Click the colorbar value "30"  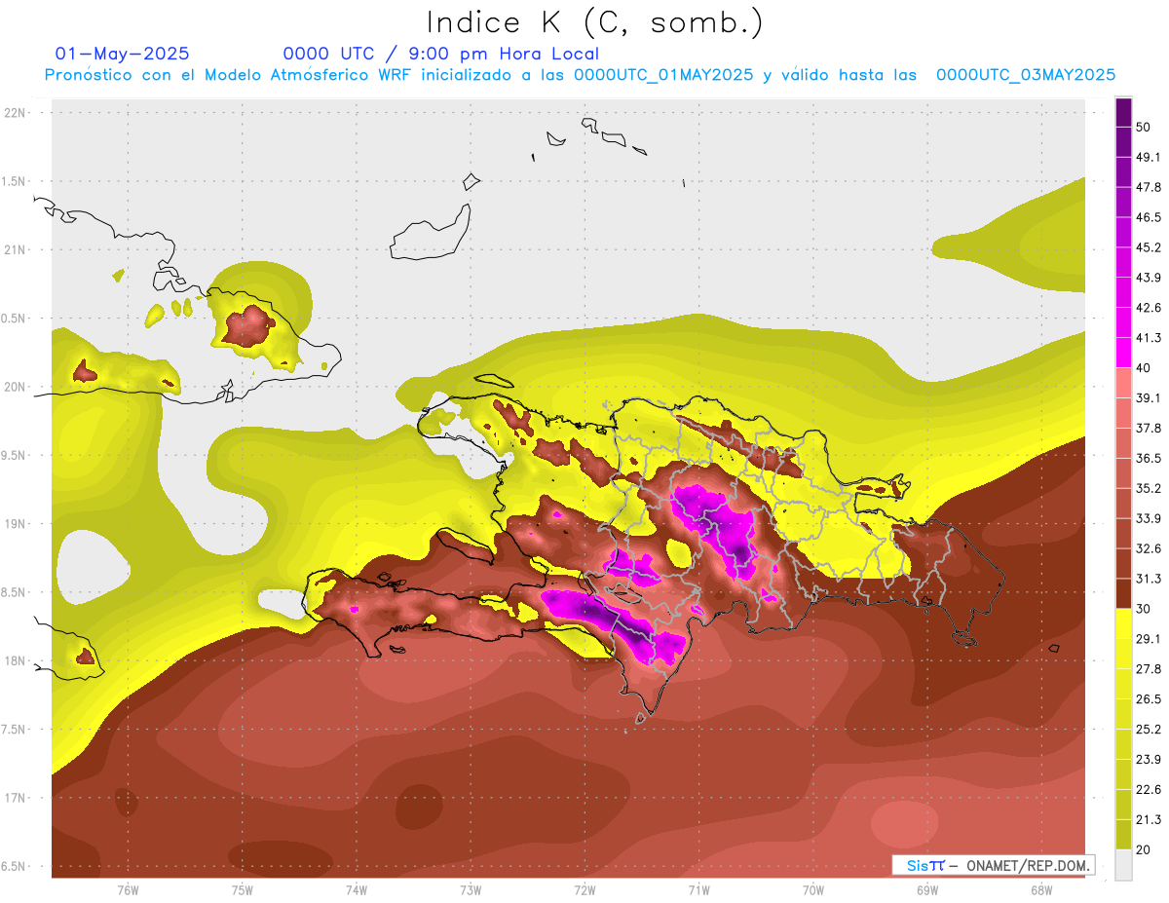(x=1144, y=609)
